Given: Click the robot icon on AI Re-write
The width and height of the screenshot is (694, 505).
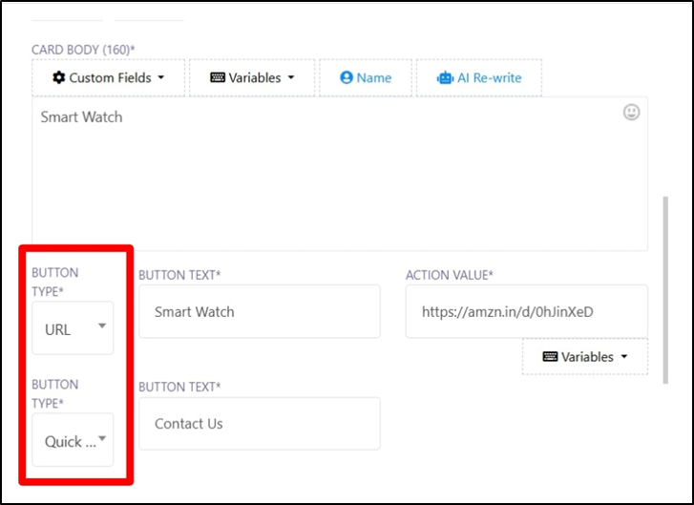Looking at the screenshot, I should 445,78.
